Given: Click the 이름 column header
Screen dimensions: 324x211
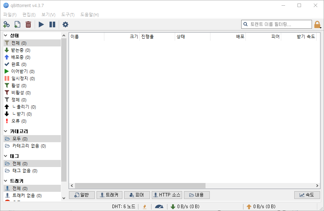Looking at the screenshot, I should [x=87, y=37].
